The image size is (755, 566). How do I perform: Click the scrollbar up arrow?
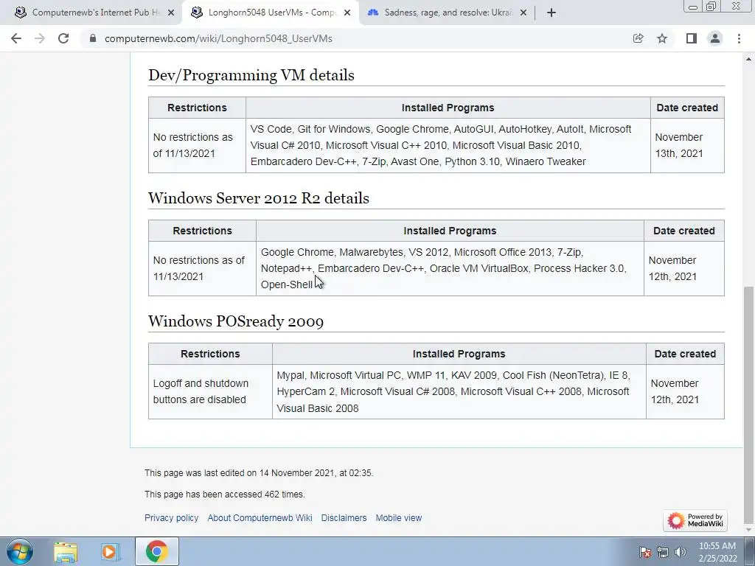tap(749, 59)
